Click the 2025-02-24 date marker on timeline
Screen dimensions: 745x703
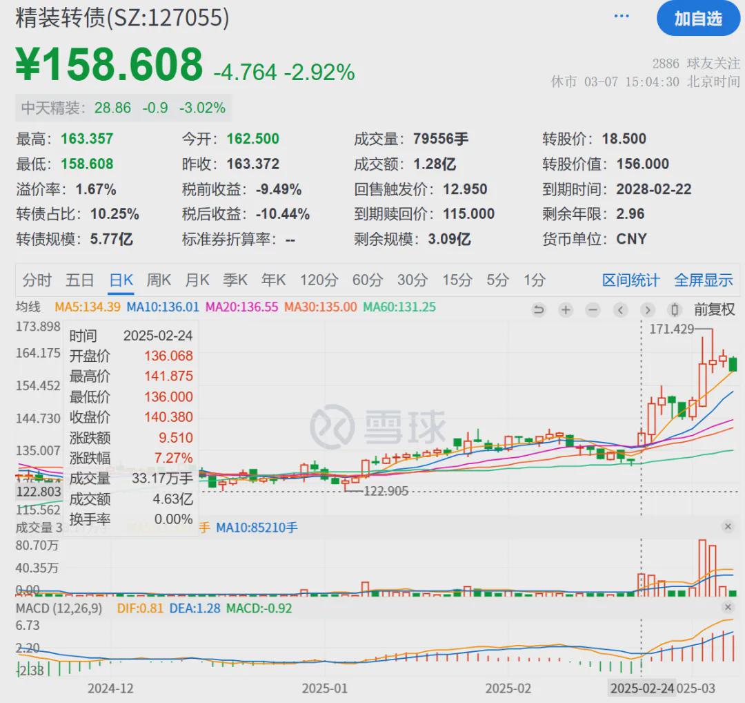pyautogui.click(x=642, y=688)
